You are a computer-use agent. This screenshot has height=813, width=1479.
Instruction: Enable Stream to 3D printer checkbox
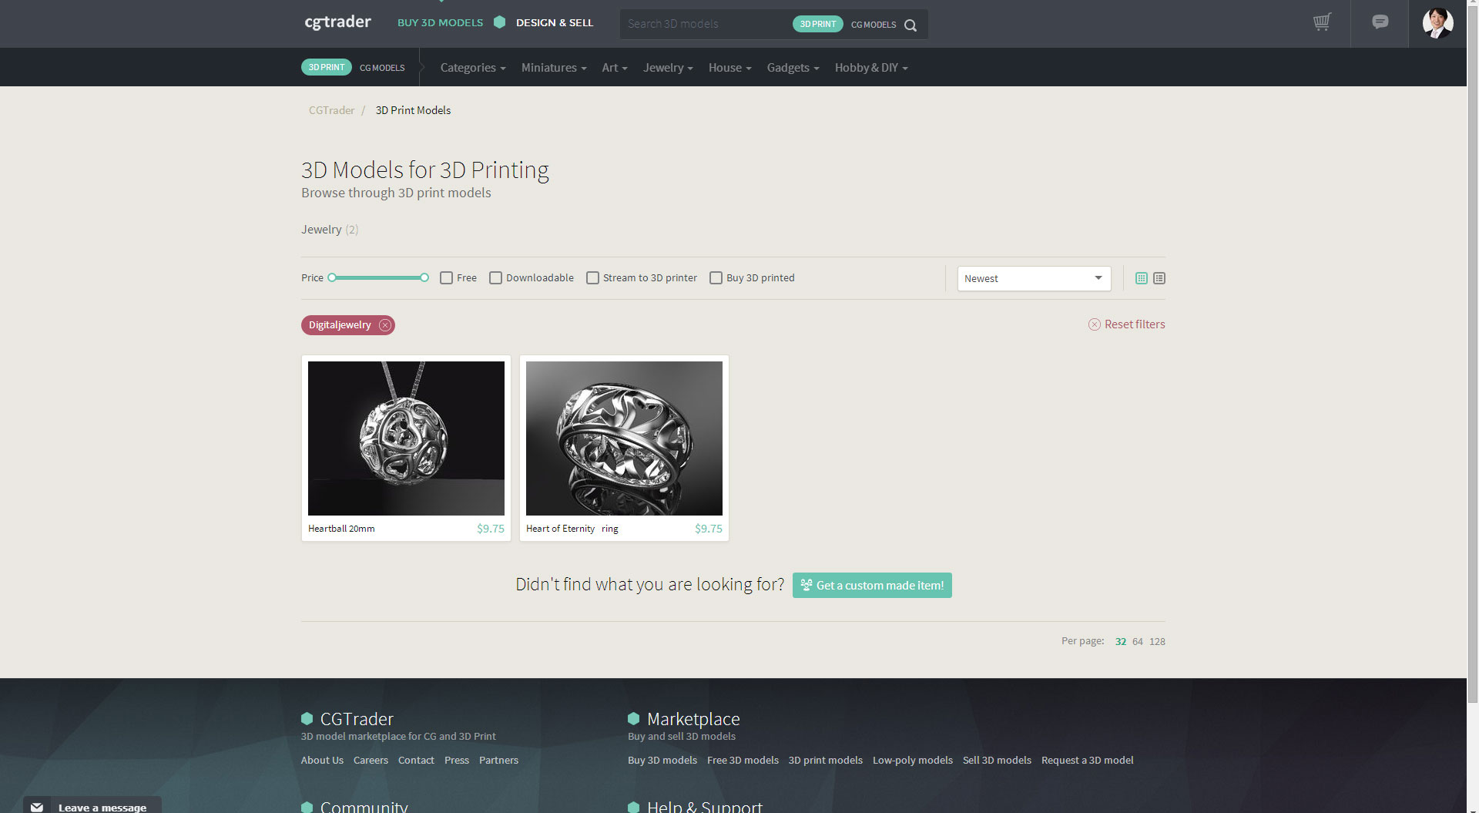click(592, 278)
